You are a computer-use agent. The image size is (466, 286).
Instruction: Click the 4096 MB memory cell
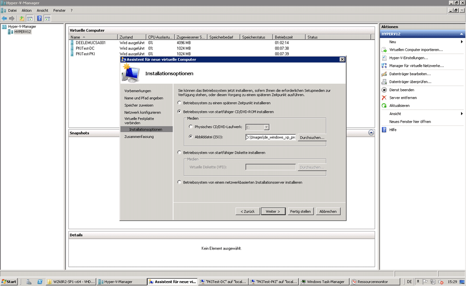pyautogui.click(x=183, y=43)
